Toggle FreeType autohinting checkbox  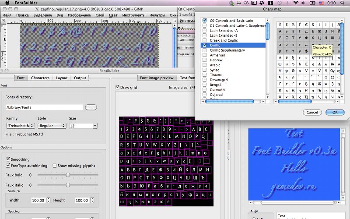tap(8, 166)
